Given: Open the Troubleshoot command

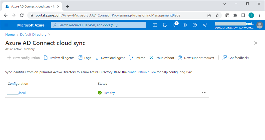Looking at the screenshot, I should point(162,58).
